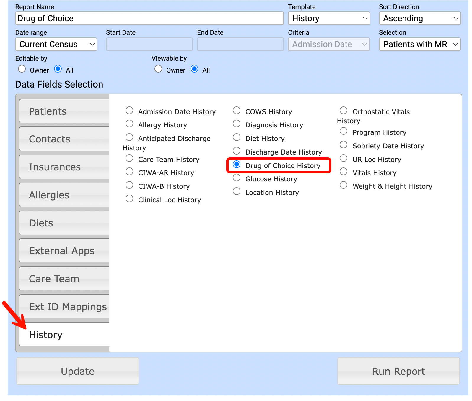Set Viewable by to Owner
Screen dimensions: 472x401
click(158, 69)
